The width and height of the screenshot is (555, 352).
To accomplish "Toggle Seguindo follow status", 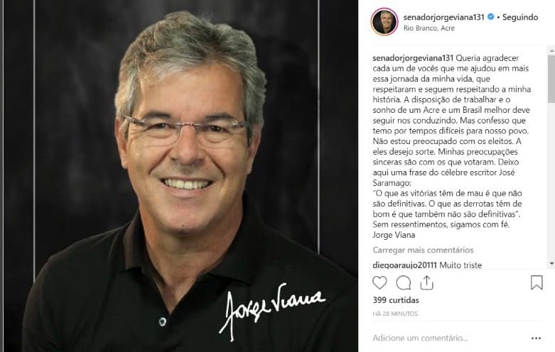I will pos(520,17).
